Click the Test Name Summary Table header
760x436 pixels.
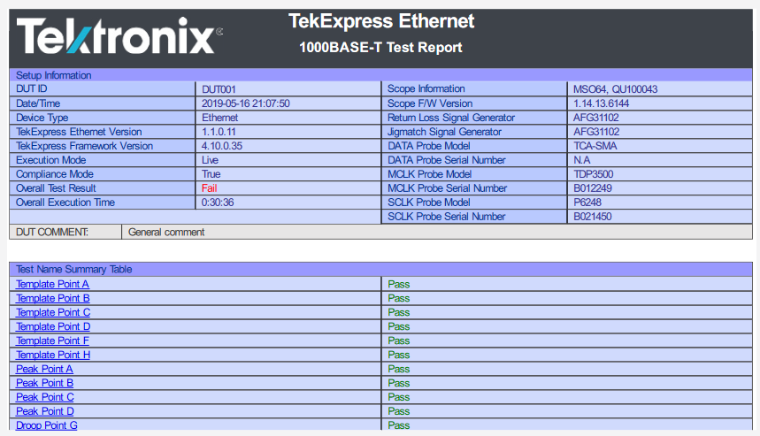[x=74, y=270]
